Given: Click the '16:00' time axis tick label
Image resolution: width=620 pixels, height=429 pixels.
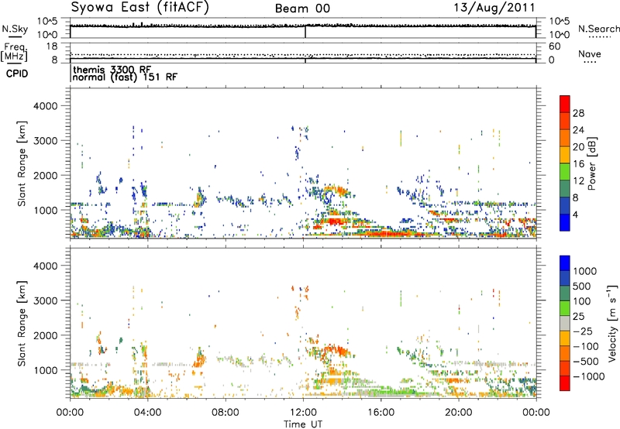Looking at the screenshot, I should point(381,413).
